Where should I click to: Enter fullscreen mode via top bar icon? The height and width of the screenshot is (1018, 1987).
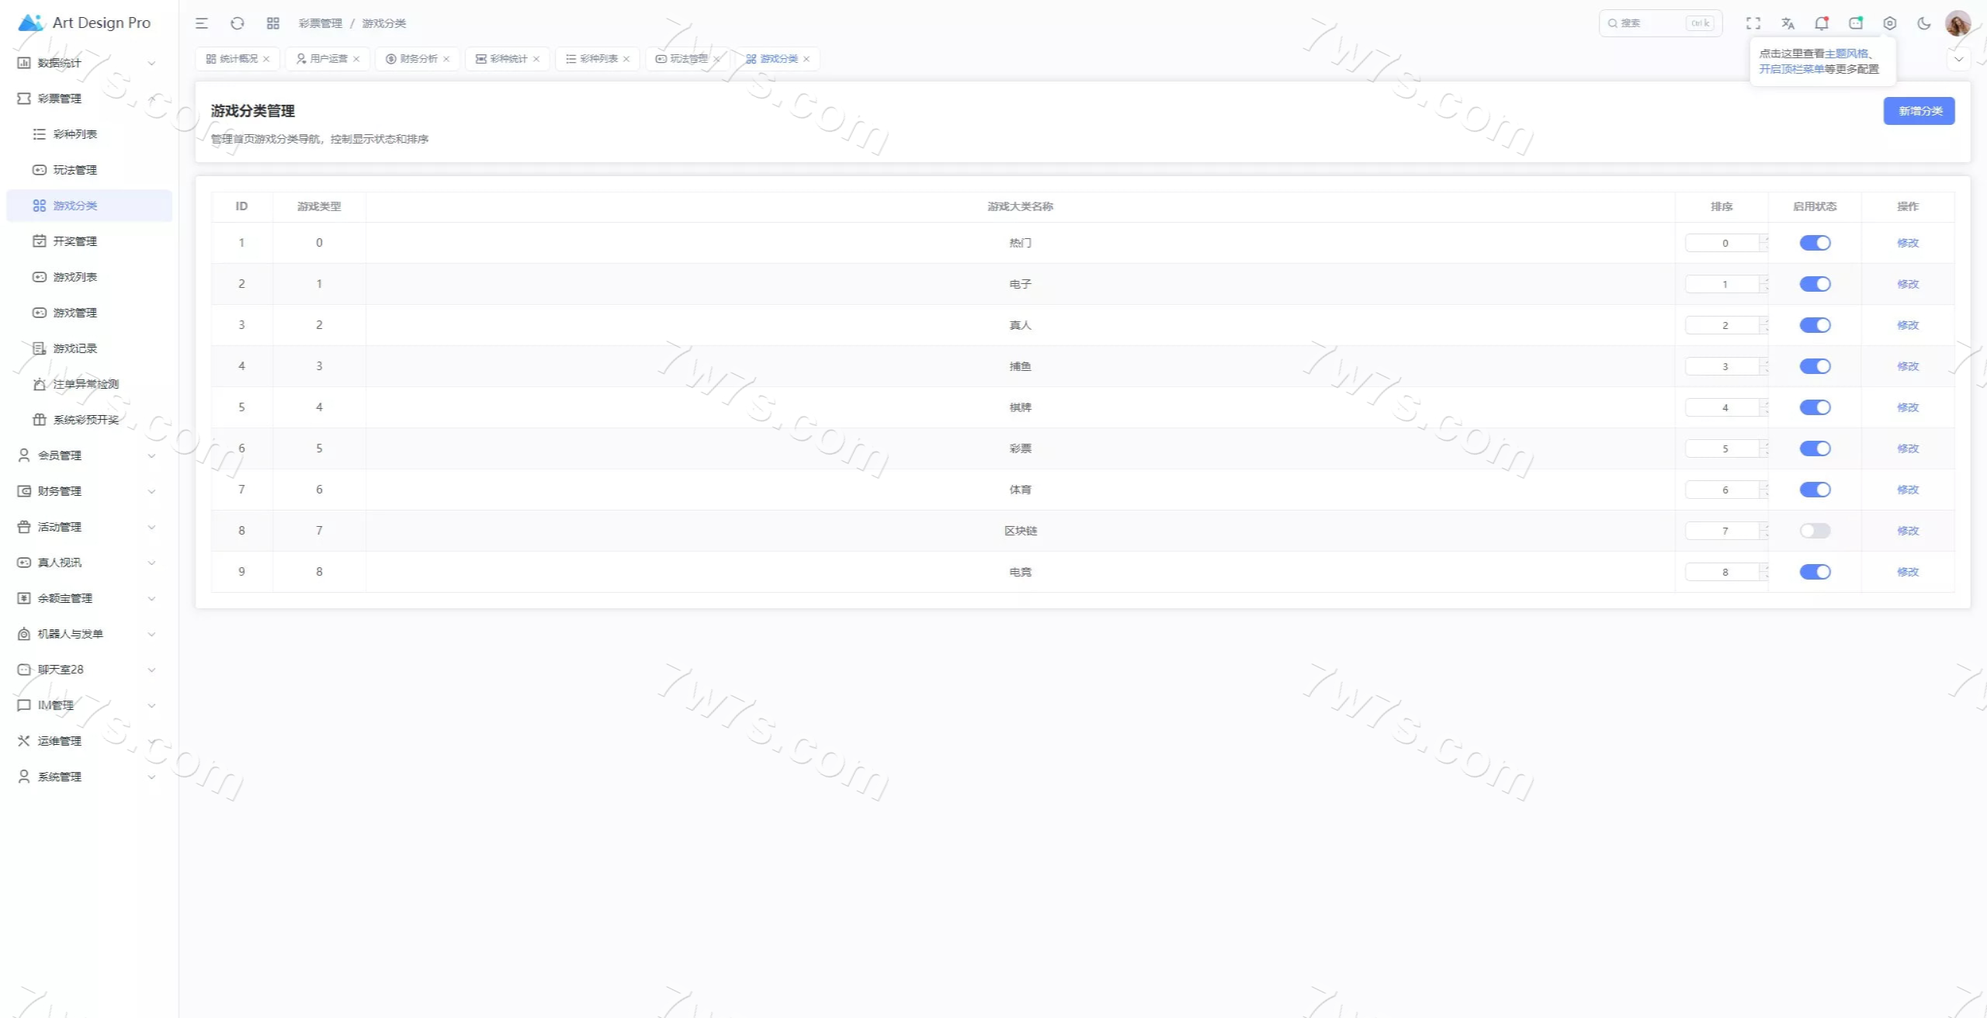1753,23
